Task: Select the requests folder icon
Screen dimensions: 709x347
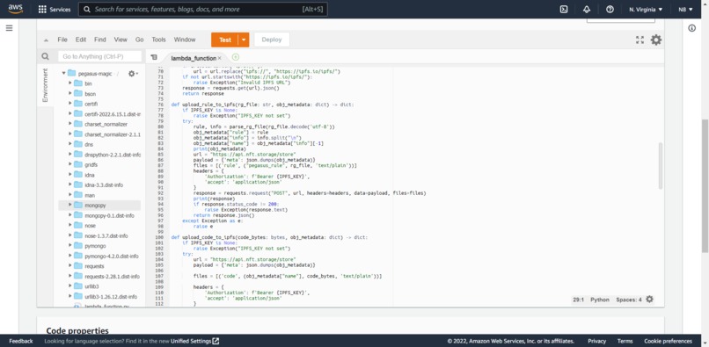Action: coord(78,266)
